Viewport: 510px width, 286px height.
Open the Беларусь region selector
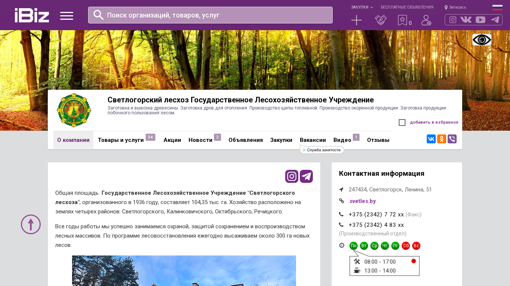[455, 7]
